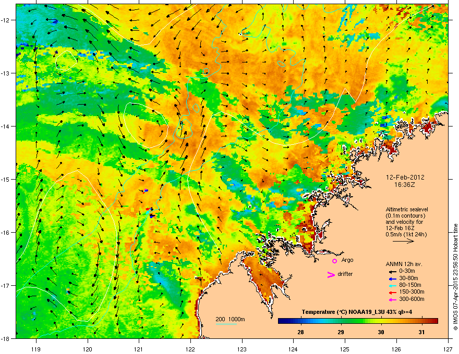
Task: Click longitude axis label 123
Action: 242,349
